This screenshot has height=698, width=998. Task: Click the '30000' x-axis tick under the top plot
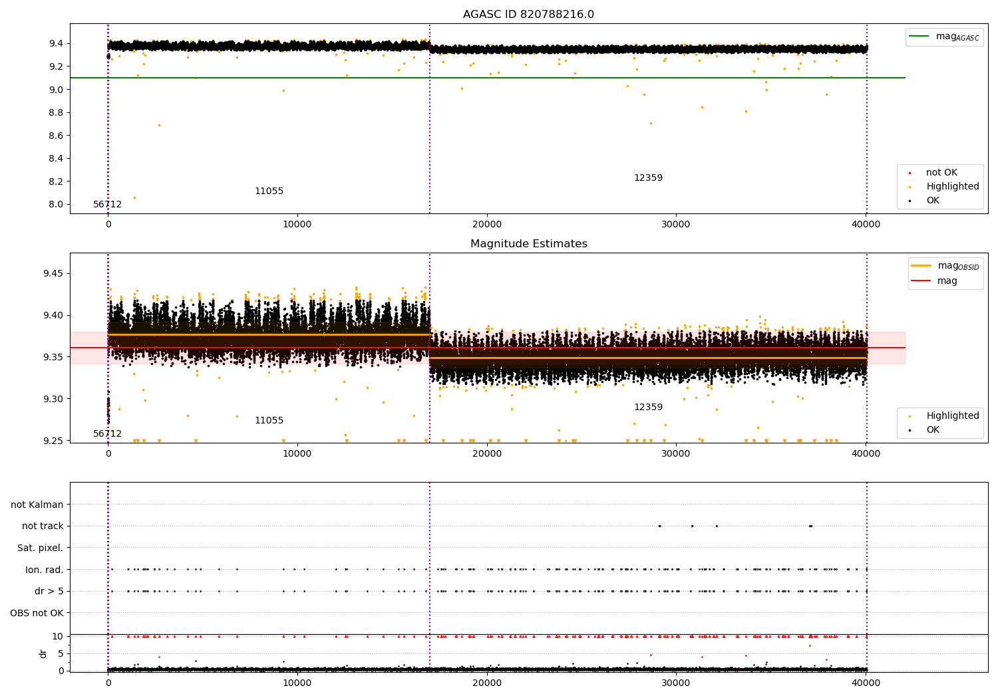[x=676, y=225]
